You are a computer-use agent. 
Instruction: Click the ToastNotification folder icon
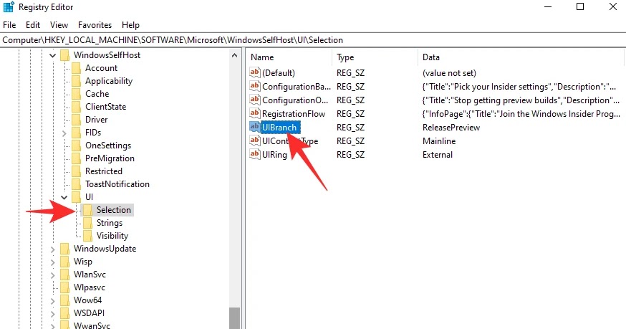click(x=76, y=184)
